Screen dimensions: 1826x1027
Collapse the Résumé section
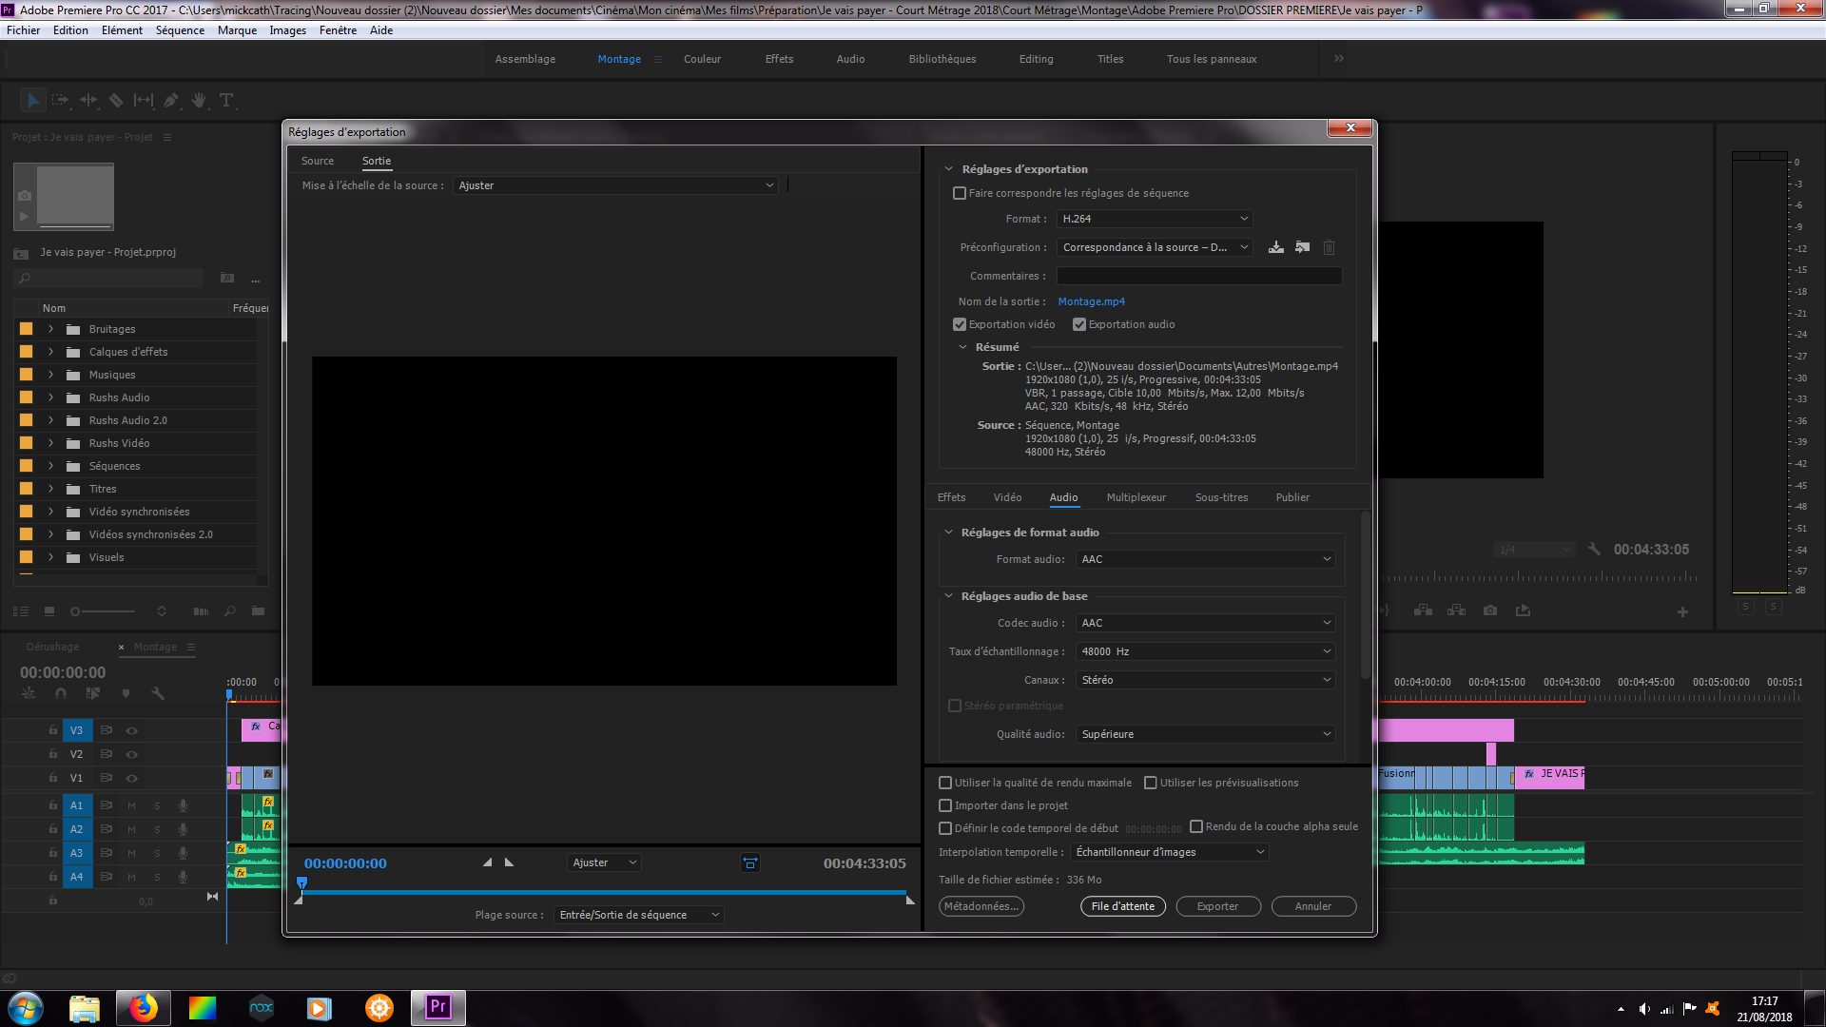pyautogui.click(x=962, y=347)
